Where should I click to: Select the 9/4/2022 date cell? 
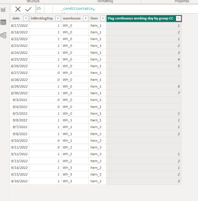coord(19,107)
